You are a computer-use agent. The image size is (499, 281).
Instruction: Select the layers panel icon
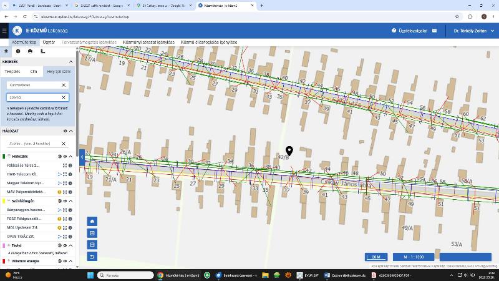pos(6,51)
